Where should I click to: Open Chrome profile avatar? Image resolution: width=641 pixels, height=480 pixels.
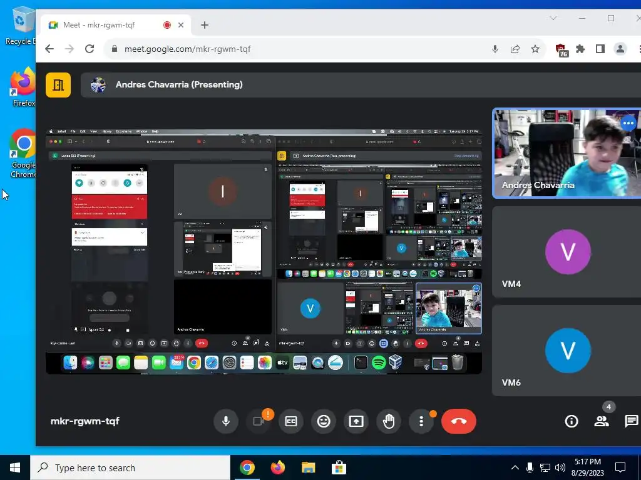click(620, 49)
